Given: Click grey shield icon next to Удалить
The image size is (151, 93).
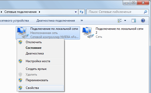Looking at the screenshot, I should click(20, 75).
